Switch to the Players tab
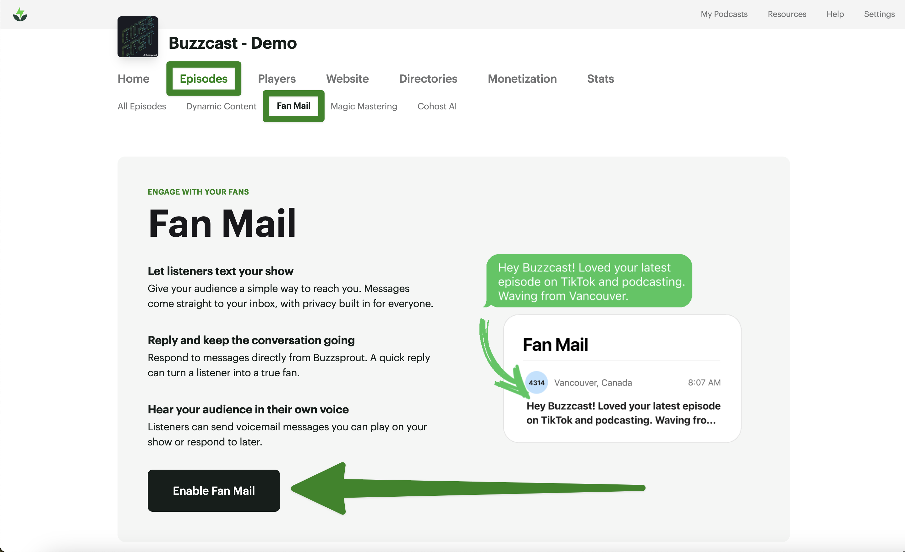 point(277,79)
